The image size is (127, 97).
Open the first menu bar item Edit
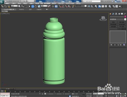[7, 4]
